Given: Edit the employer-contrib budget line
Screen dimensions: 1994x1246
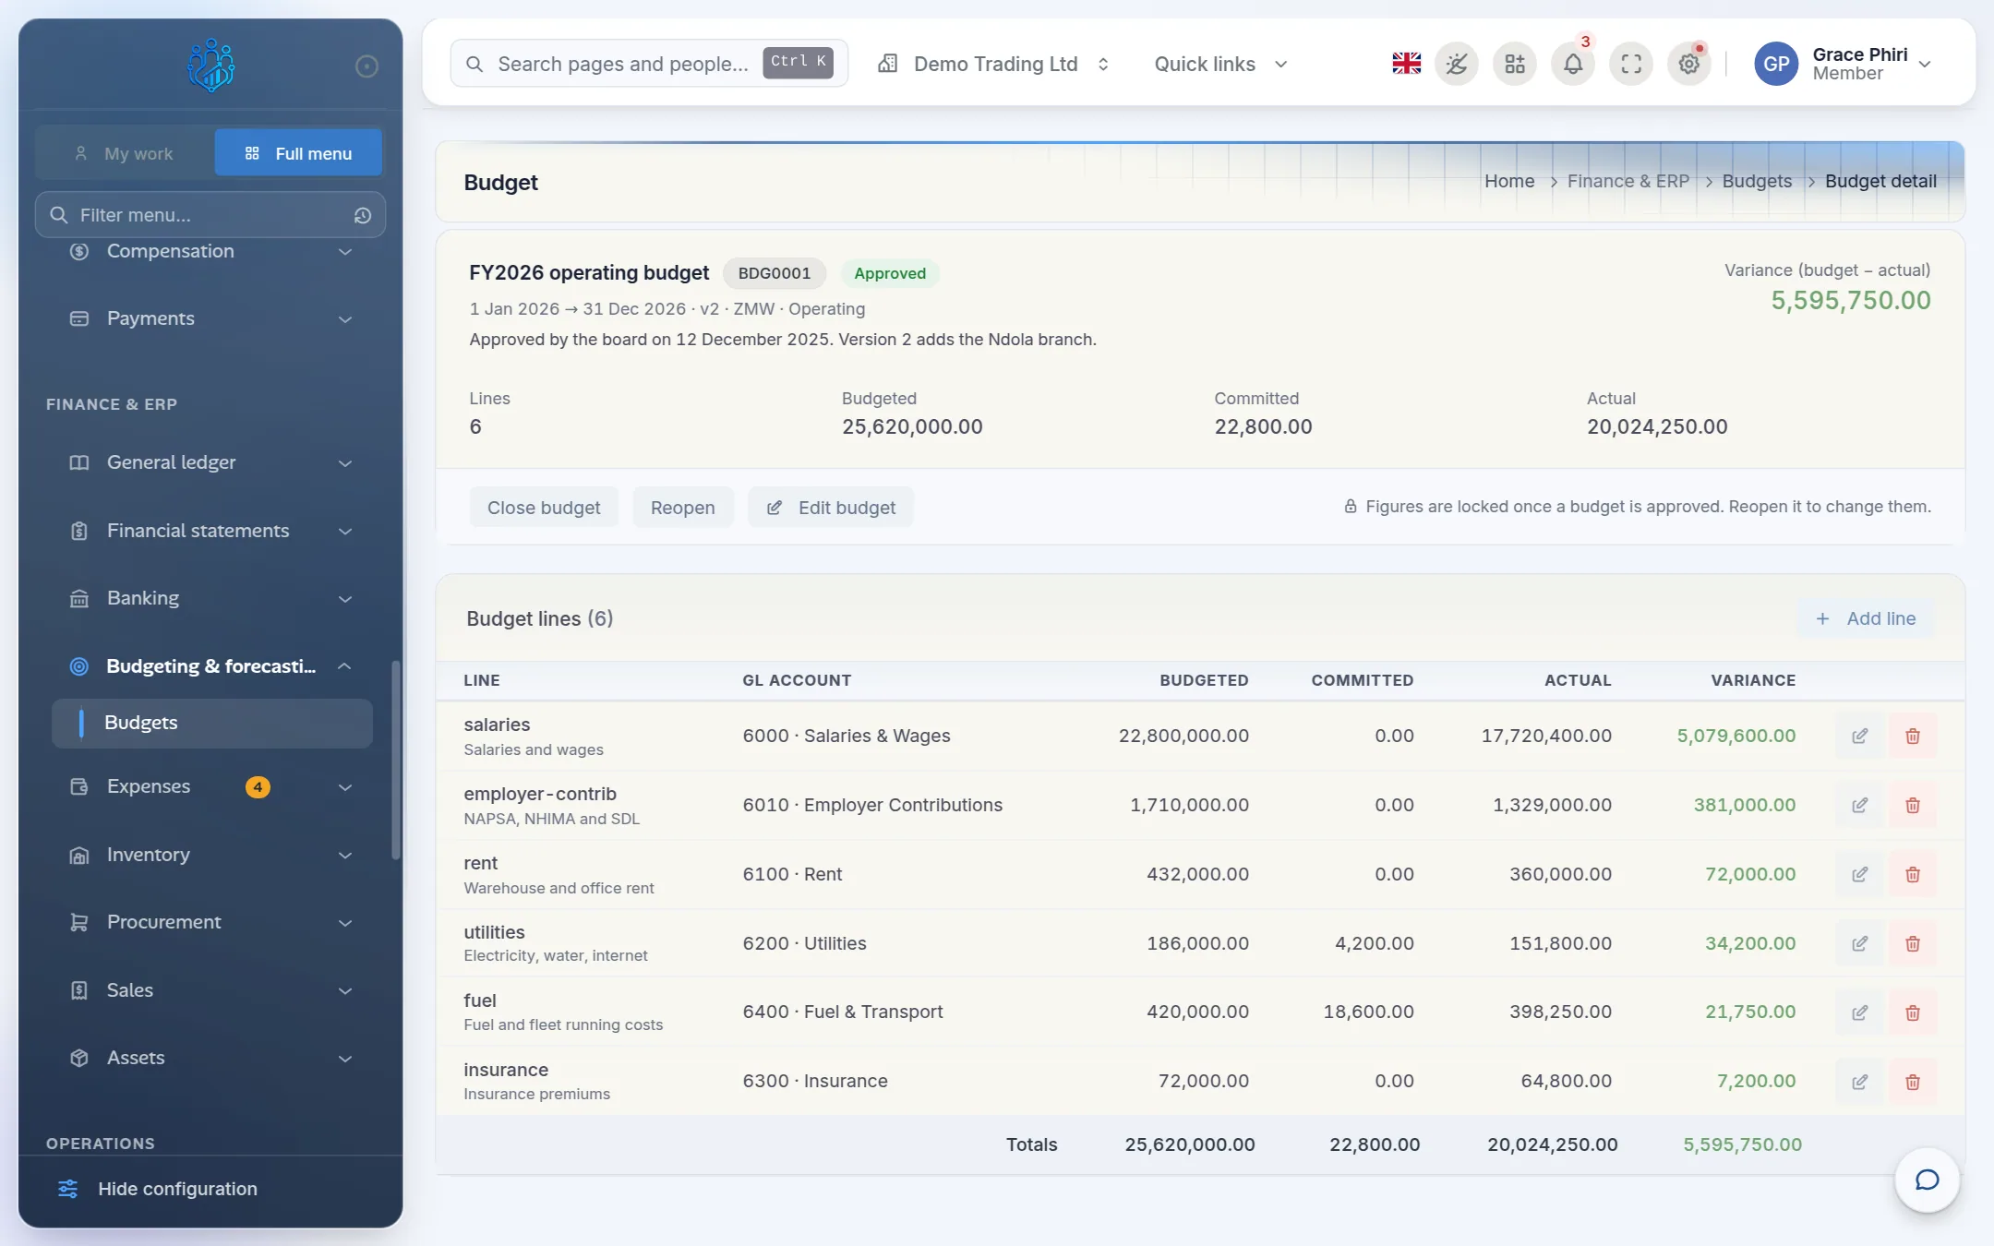Looking at the screenshot, I should (1860, 805).
